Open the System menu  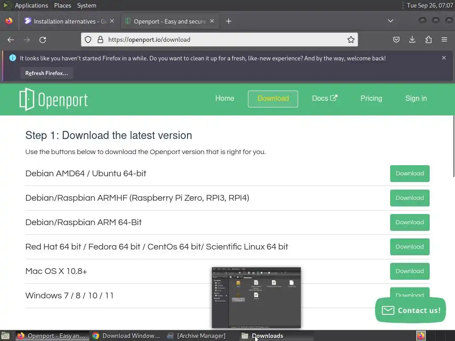click(87, 5)
